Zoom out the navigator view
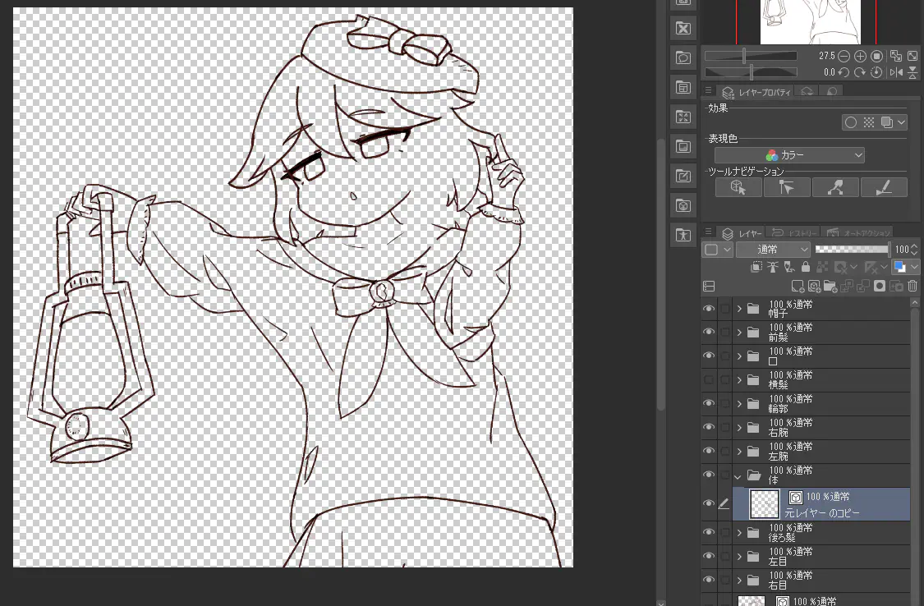The width and height of the screenshot is (924, 606). tap(844, 56)
